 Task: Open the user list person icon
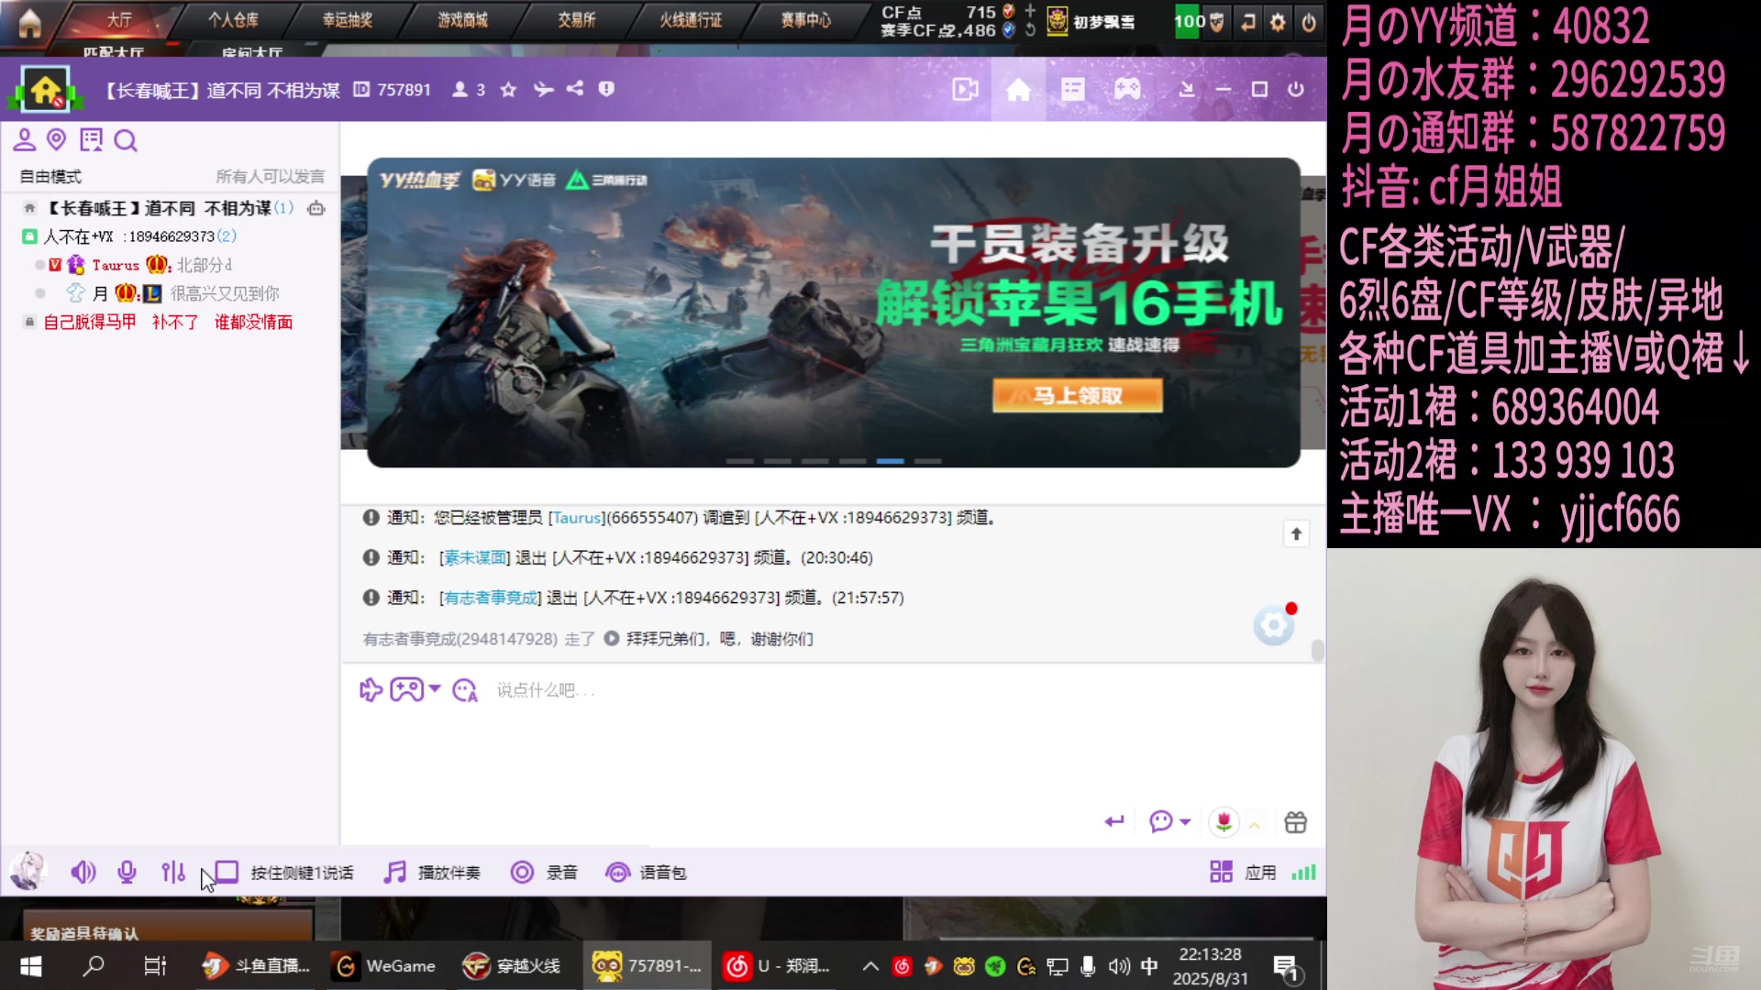(x=24, y=139)
